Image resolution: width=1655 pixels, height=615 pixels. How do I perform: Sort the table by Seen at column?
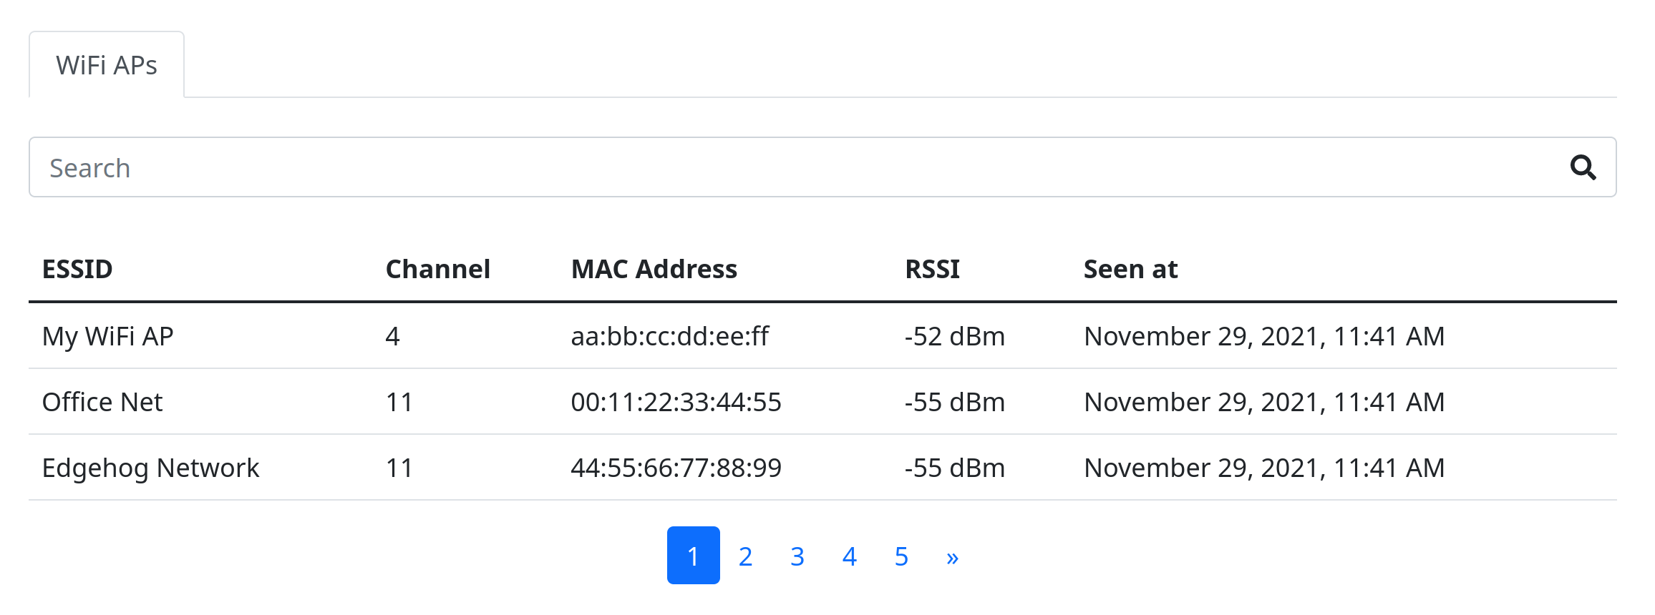(1130, 269)
